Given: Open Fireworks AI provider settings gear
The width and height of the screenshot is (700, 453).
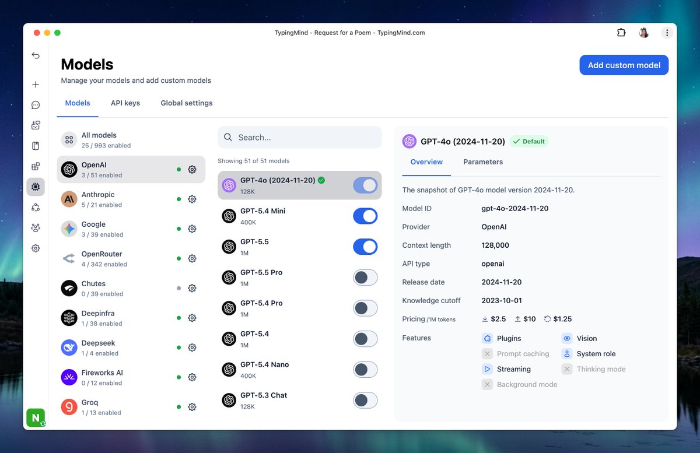Looking at the screenshot, I should [x=192, y=377].
